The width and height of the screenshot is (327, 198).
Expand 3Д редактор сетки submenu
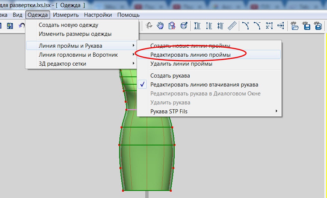(x=82, y=63)
